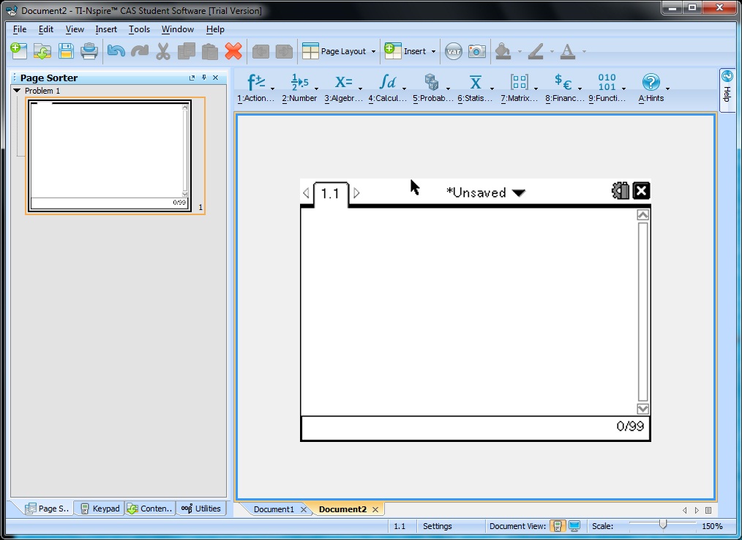Adjust the Scale slider handle
Viewport: 742px width, 540px height.
(663, 525)
